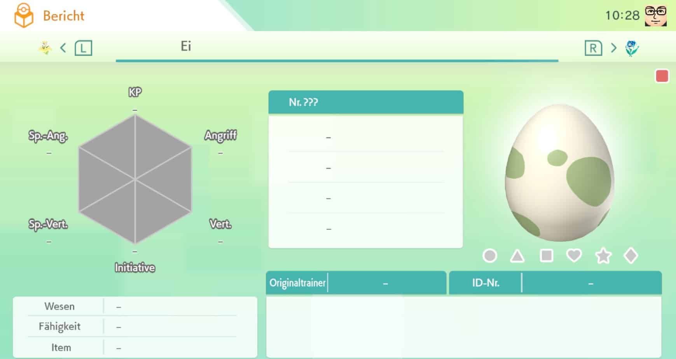Click the 'Fähigkeit' row label
Image resolution: width=676 pixels, height=359 pixels.
[59, 326]
